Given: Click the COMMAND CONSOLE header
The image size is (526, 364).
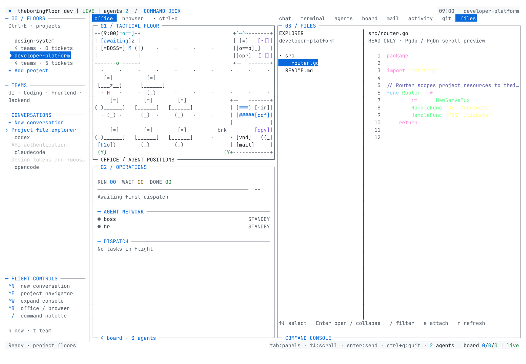Looking at the screenshot, I should point(308,338).
